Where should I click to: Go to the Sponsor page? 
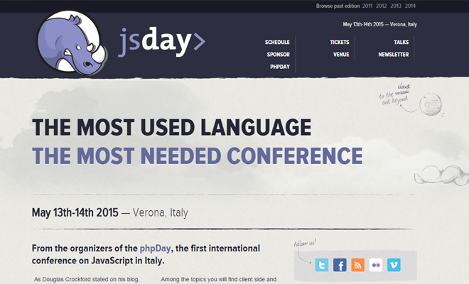pyautogui.click(x=278, y=55)
